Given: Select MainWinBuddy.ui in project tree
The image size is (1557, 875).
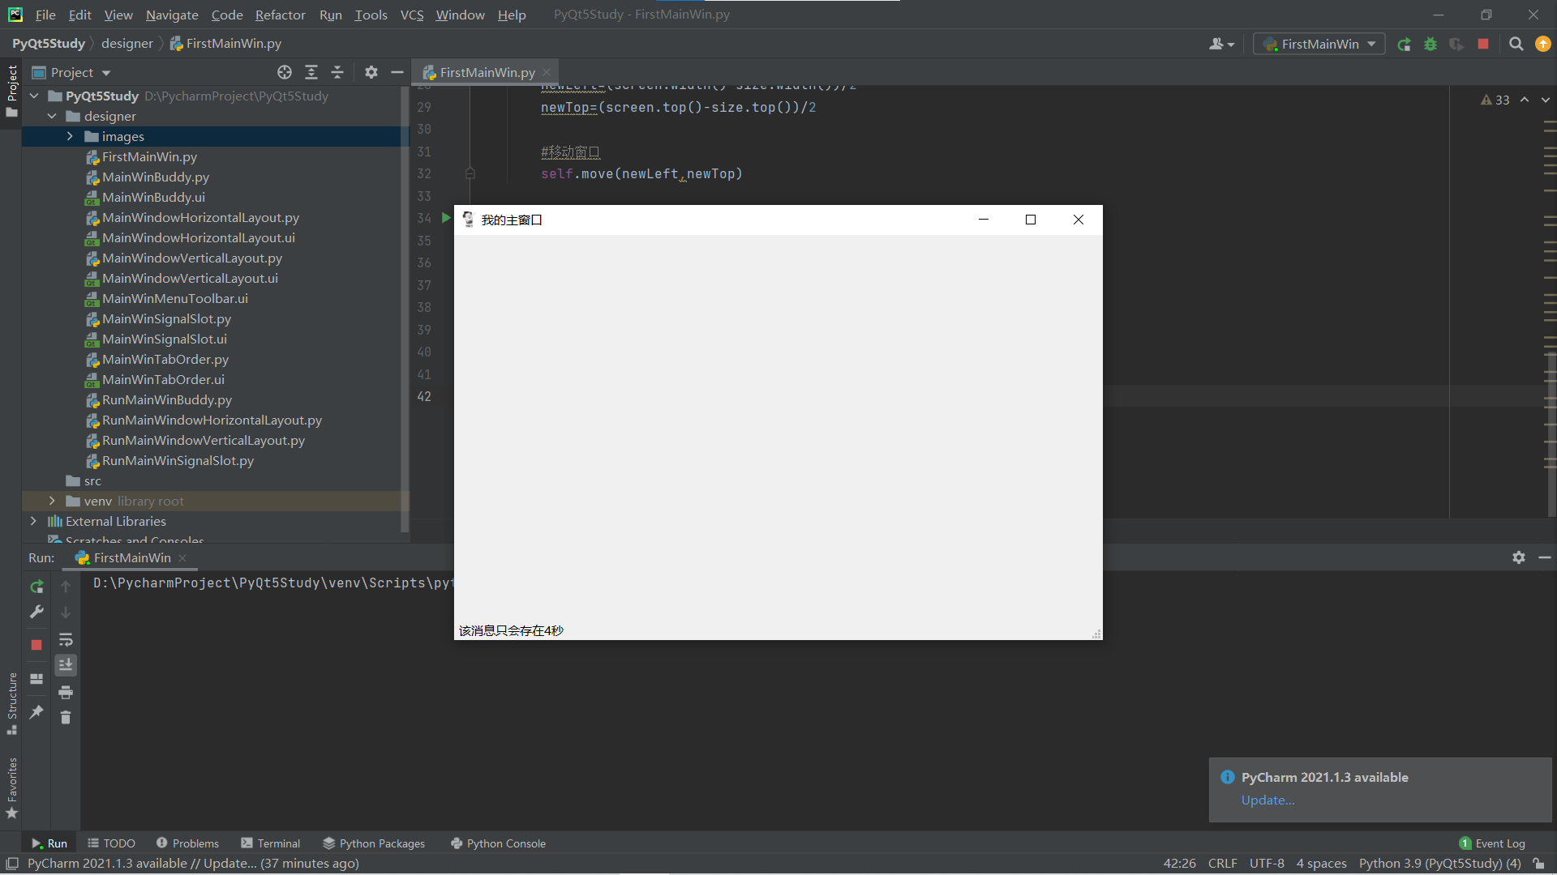Looking at the screenshot, I should (x=153, y=197).
